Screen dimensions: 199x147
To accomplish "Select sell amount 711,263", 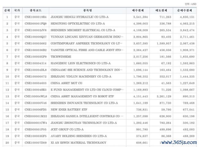I will coord(165,17).
